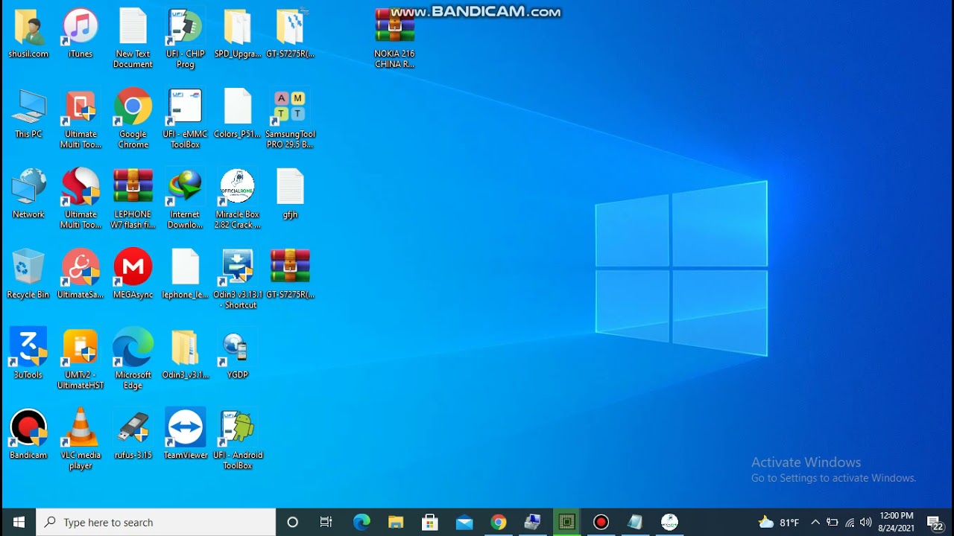This screenshot has height=536, width=954.
Task: Select the LEPHONE W7 flash file archive
Action: pos(133,200)
